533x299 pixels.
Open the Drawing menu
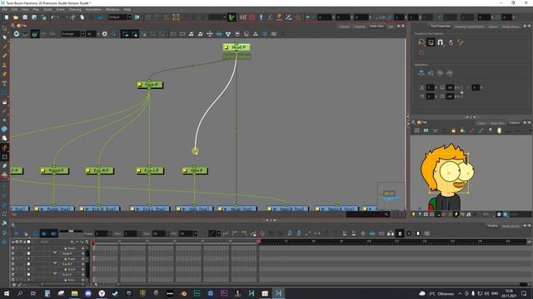[75, 9]
